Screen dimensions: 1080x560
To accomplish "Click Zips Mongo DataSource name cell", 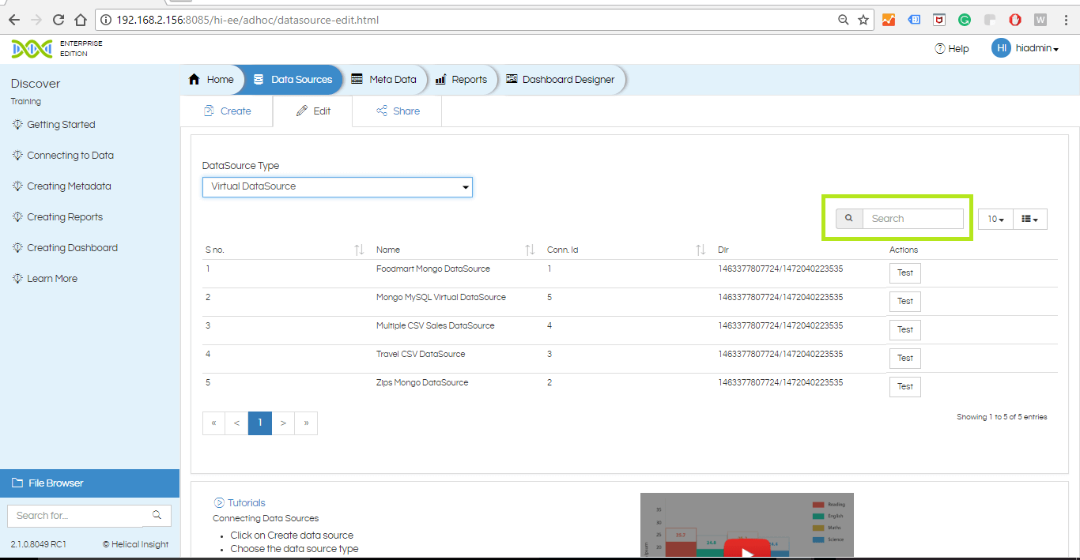I will (422, 383).
